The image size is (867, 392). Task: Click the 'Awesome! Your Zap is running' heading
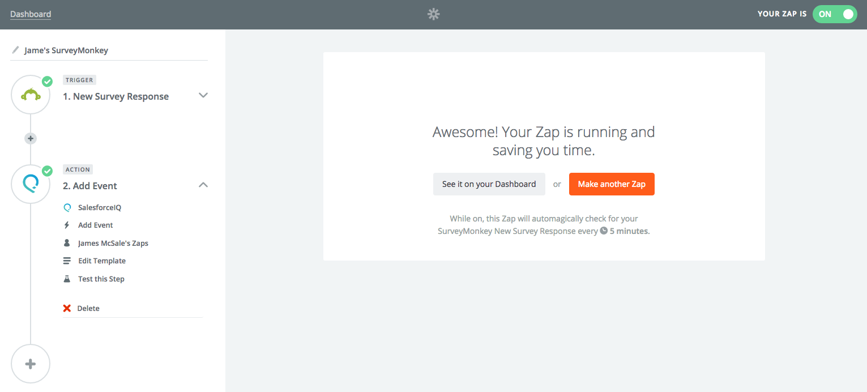(x=544, y=141)
